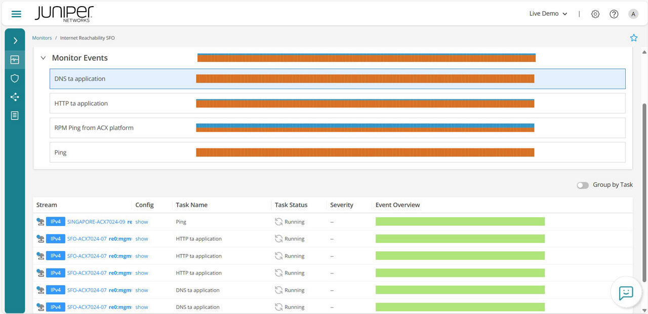Image resolution: width=648 pixels, height=314 pixels.
Task: Open the Reports document icon in sidebar
Action: tap(15, 115)
